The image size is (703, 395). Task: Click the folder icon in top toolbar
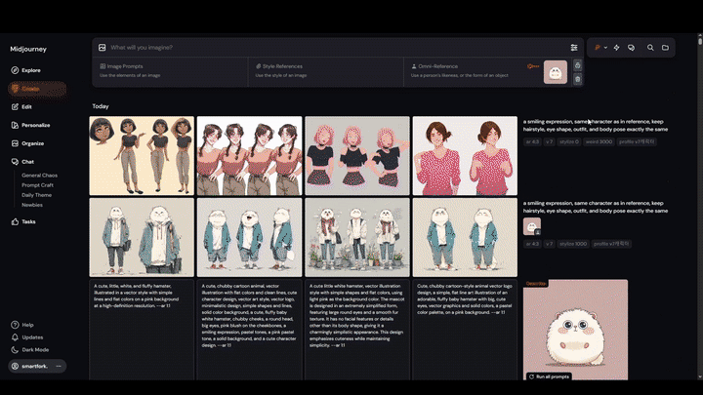point(665,48)
